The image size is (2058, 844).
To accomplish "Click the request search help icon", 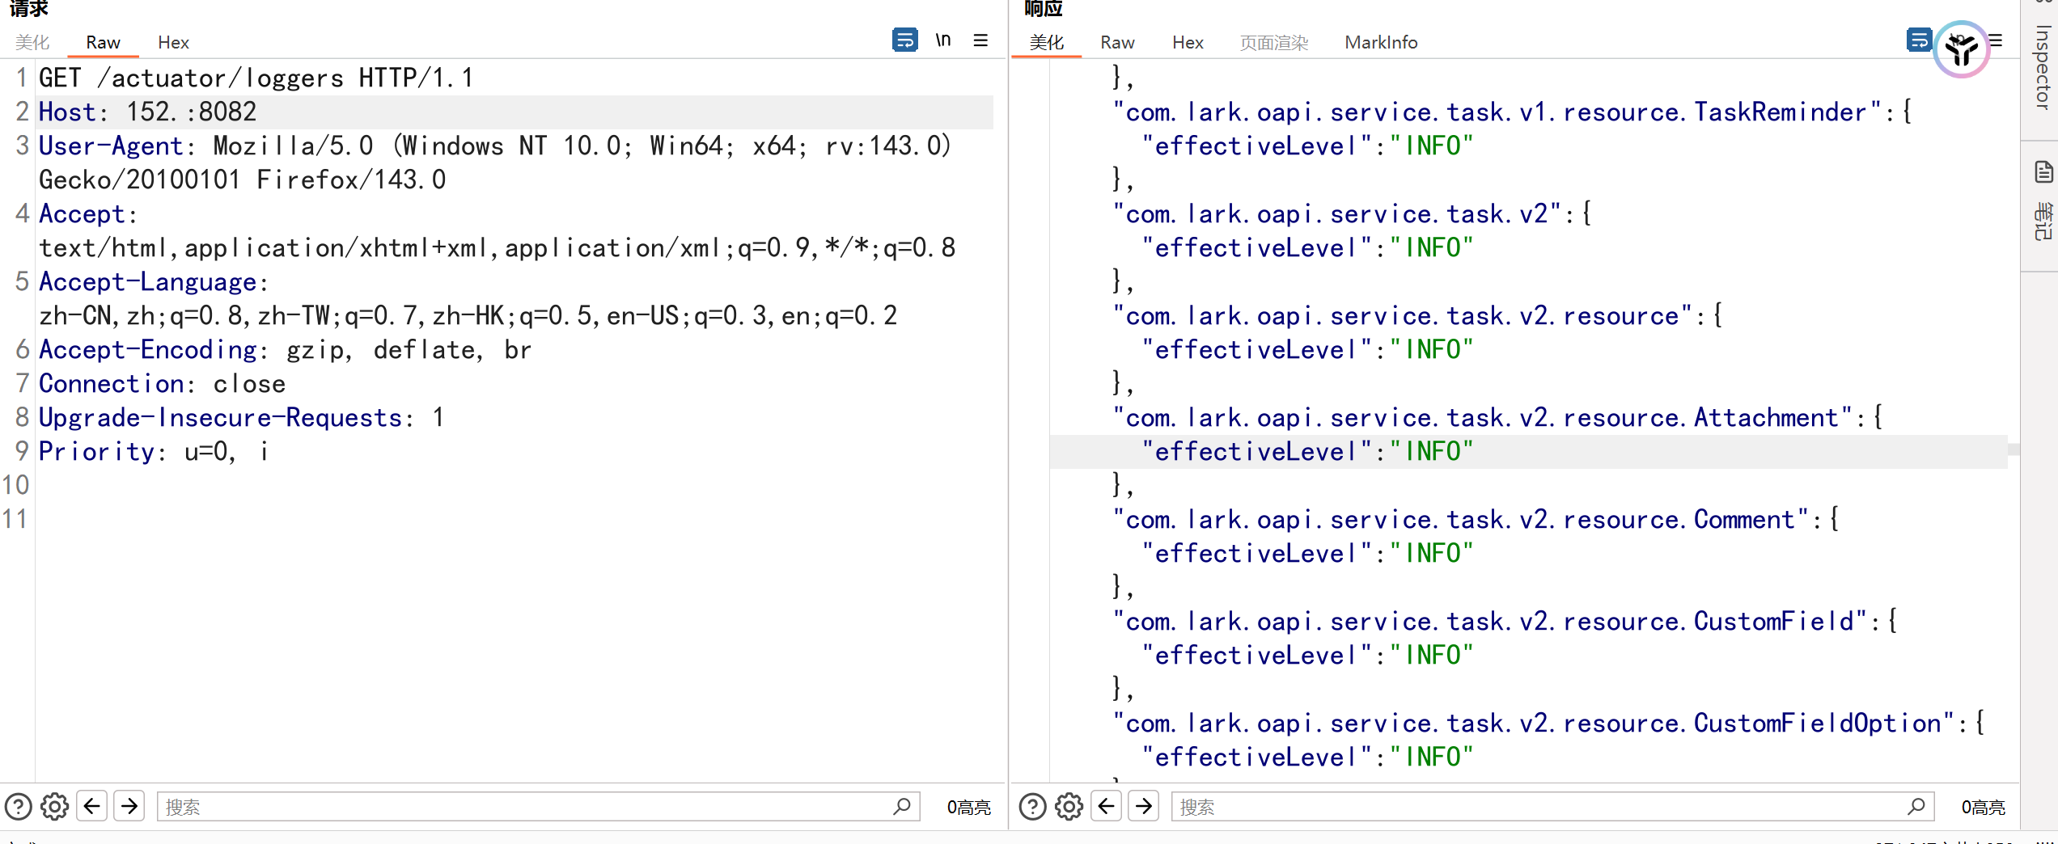I will [18, 807].
